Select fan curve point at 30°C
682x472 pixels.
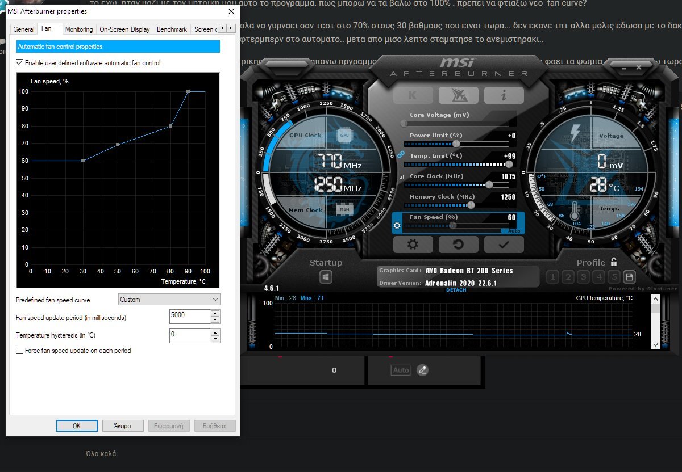pyautogui.click(x=83, y=161)
